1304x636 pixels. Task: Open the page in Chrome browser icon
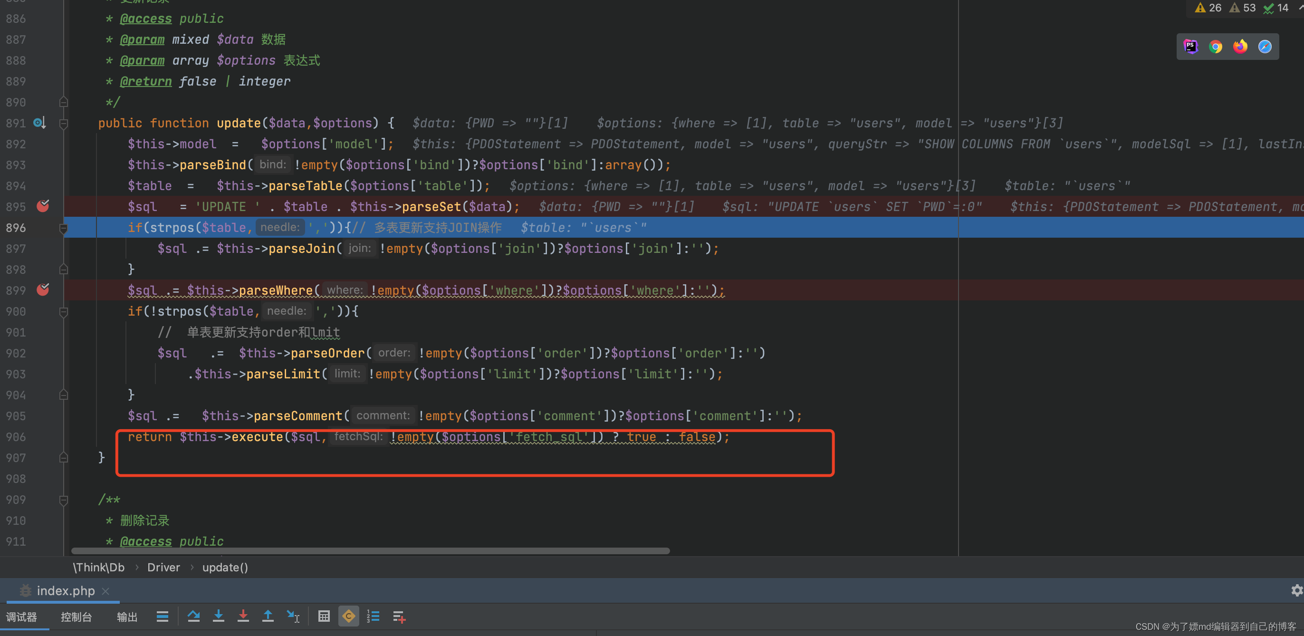click(x=1216, y=47)
